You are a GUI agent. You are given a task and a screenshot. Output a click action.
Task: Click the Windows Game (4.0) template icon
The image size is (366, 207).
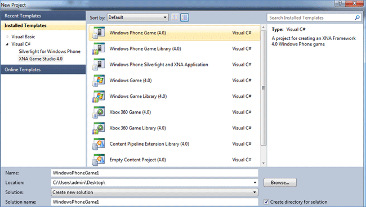coord(99,80)
